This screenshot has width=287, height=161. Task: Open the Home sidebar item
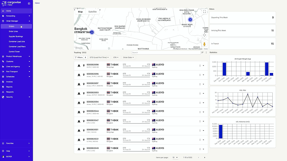16,11
